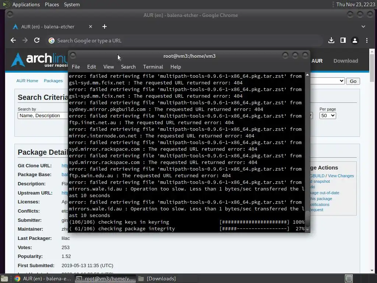Click workspace switcher in bottom panel
The height and width of the screenshot is (283, 377).
click(x=349, y=279)
